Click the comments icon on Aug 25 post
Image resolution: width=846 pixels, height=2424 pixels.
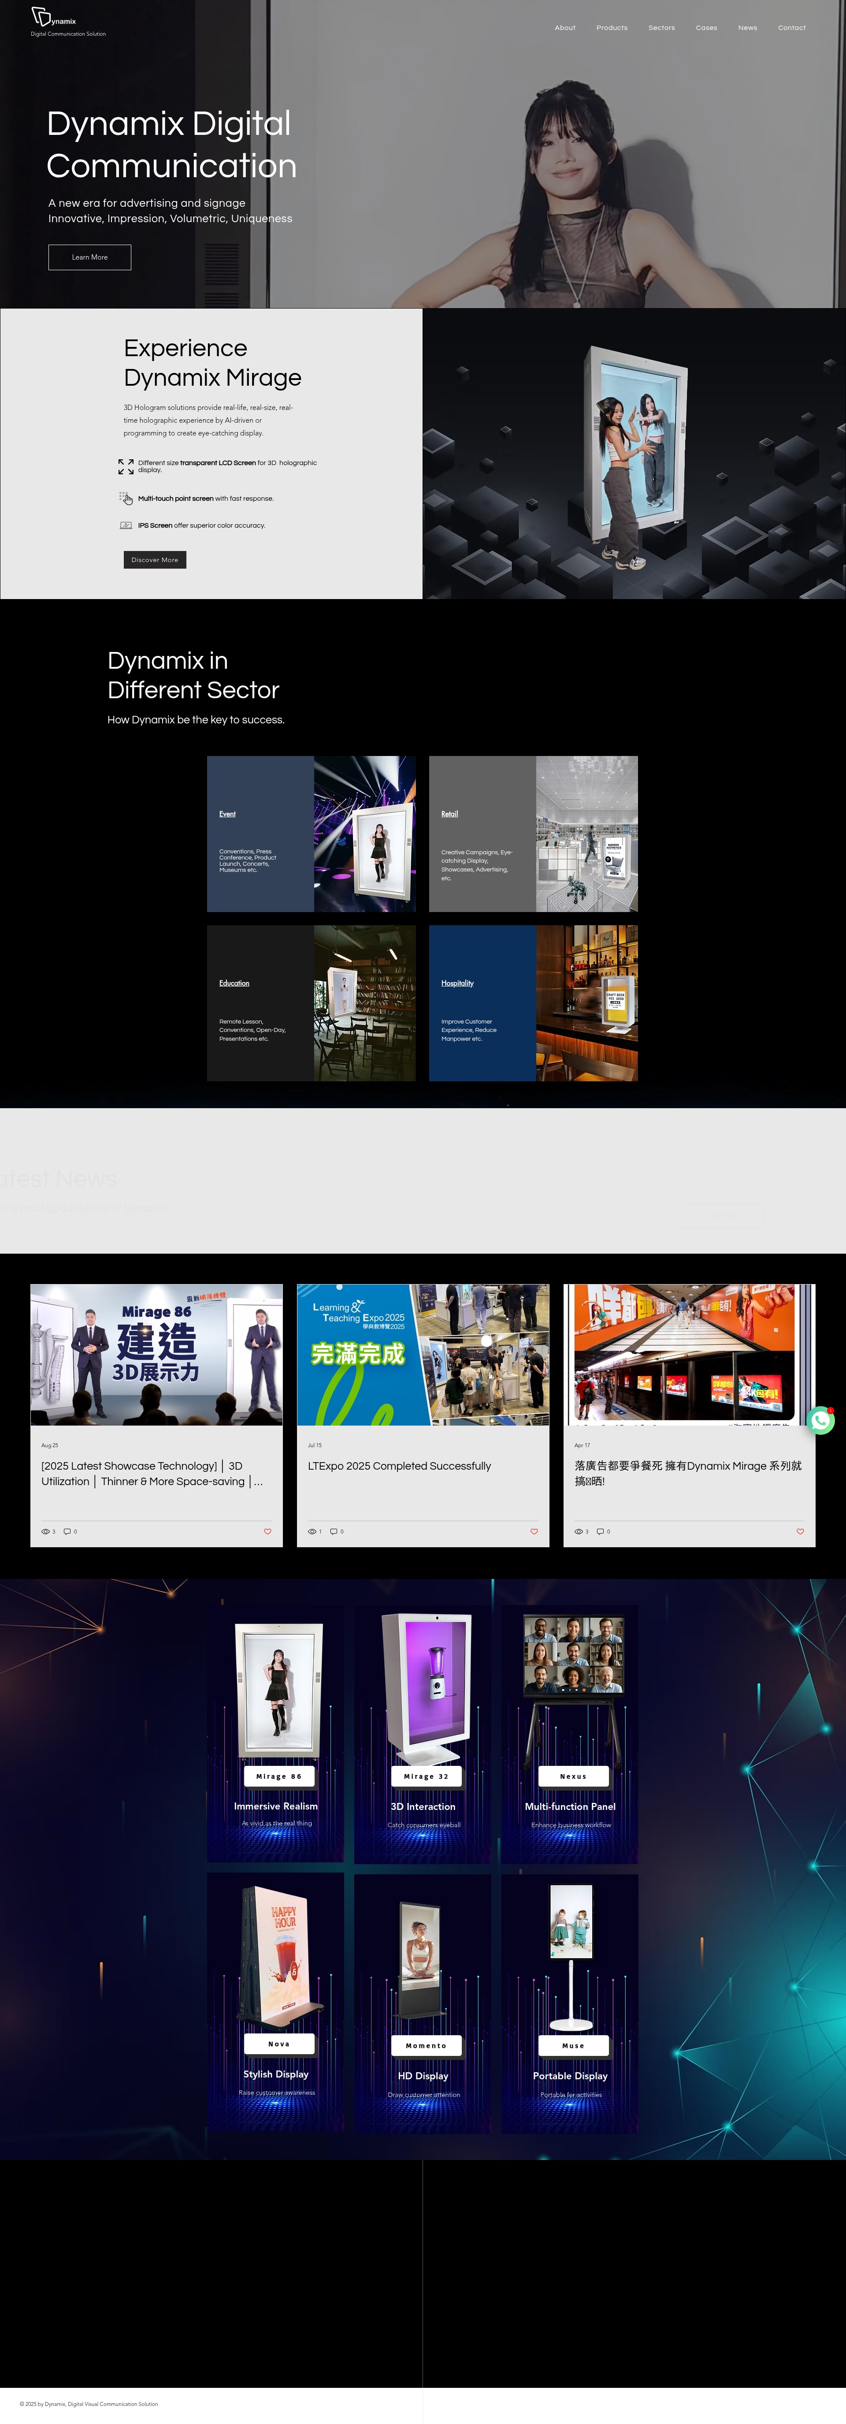67,1531
